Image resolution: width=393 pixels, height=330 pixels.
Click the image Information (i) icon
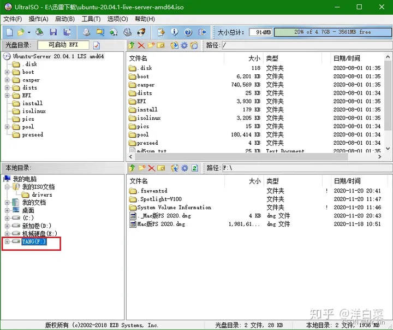pos(175,32)
